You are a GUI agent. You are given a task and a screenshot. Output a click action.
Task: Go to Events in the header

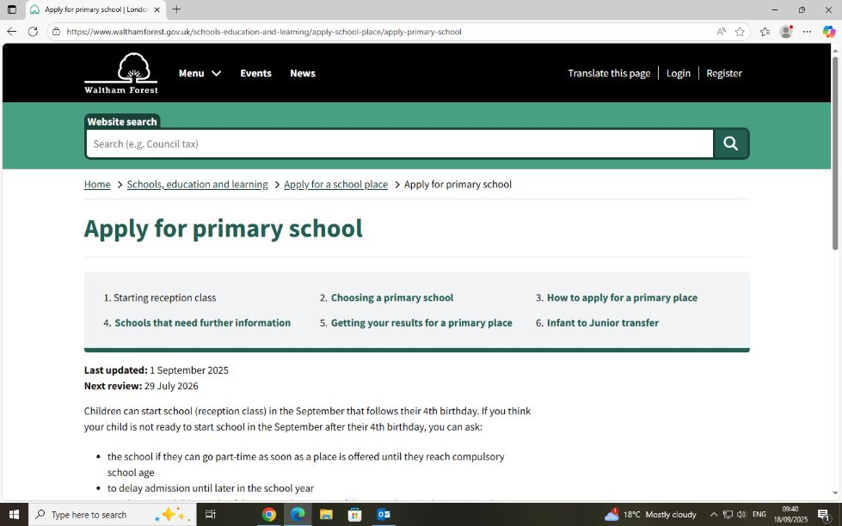(x=255, y=73)
